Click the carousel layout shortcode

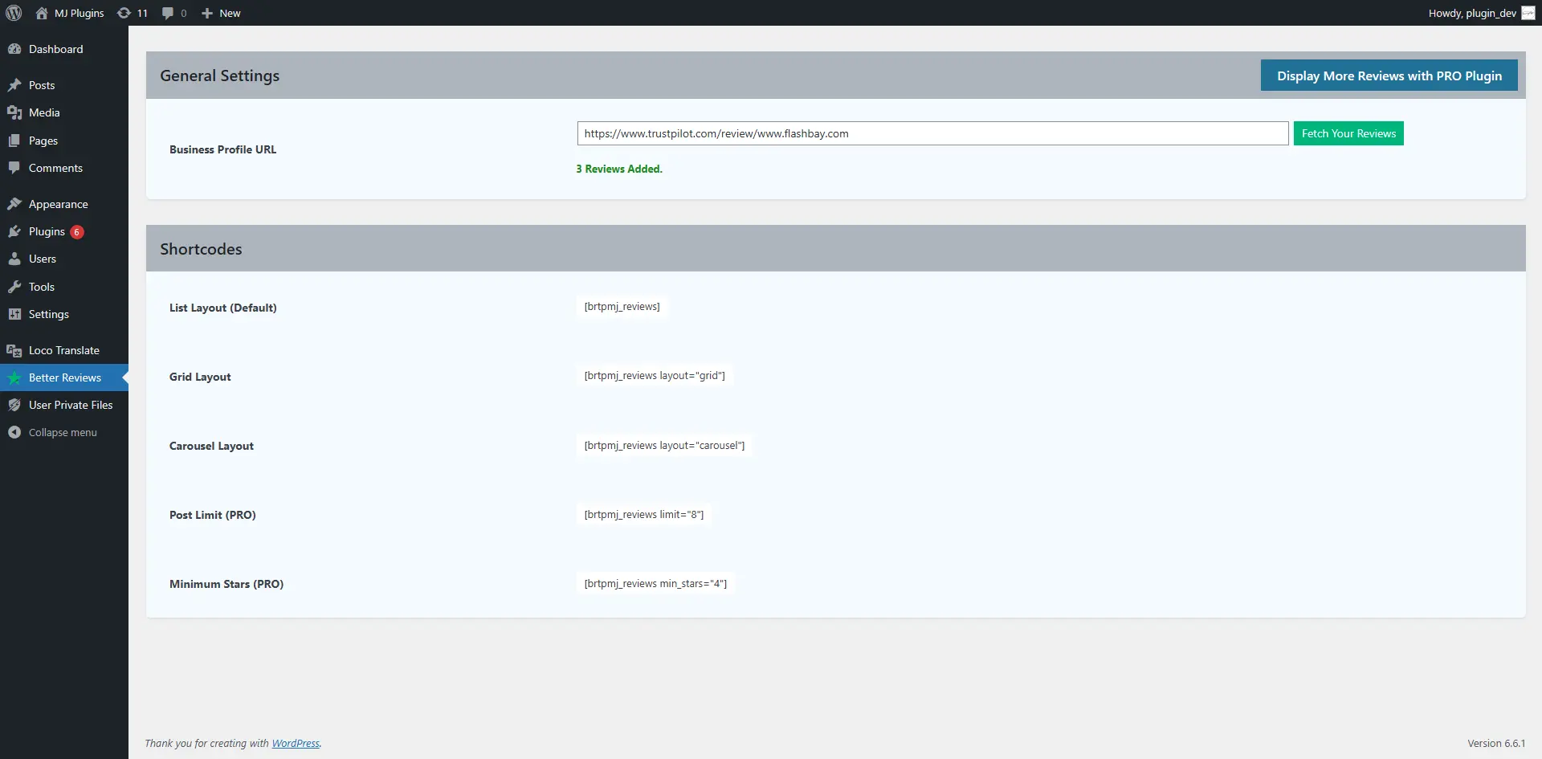click(x=664, y=445)
